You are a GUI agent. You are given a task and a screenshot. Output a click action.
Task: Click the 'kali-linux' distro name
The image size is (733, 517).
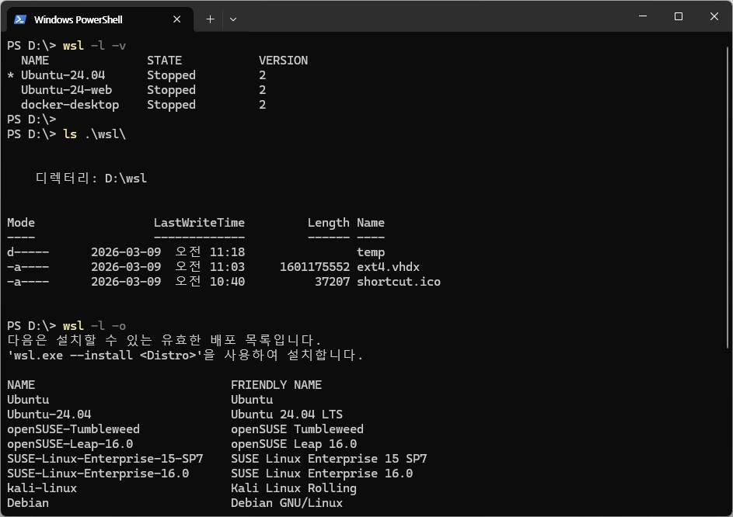(42, 488)
